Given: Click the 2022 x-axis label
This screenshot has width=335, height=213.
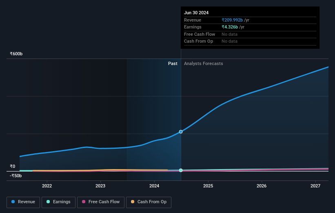Looking at the screenshot, I should tap(47, 186).
